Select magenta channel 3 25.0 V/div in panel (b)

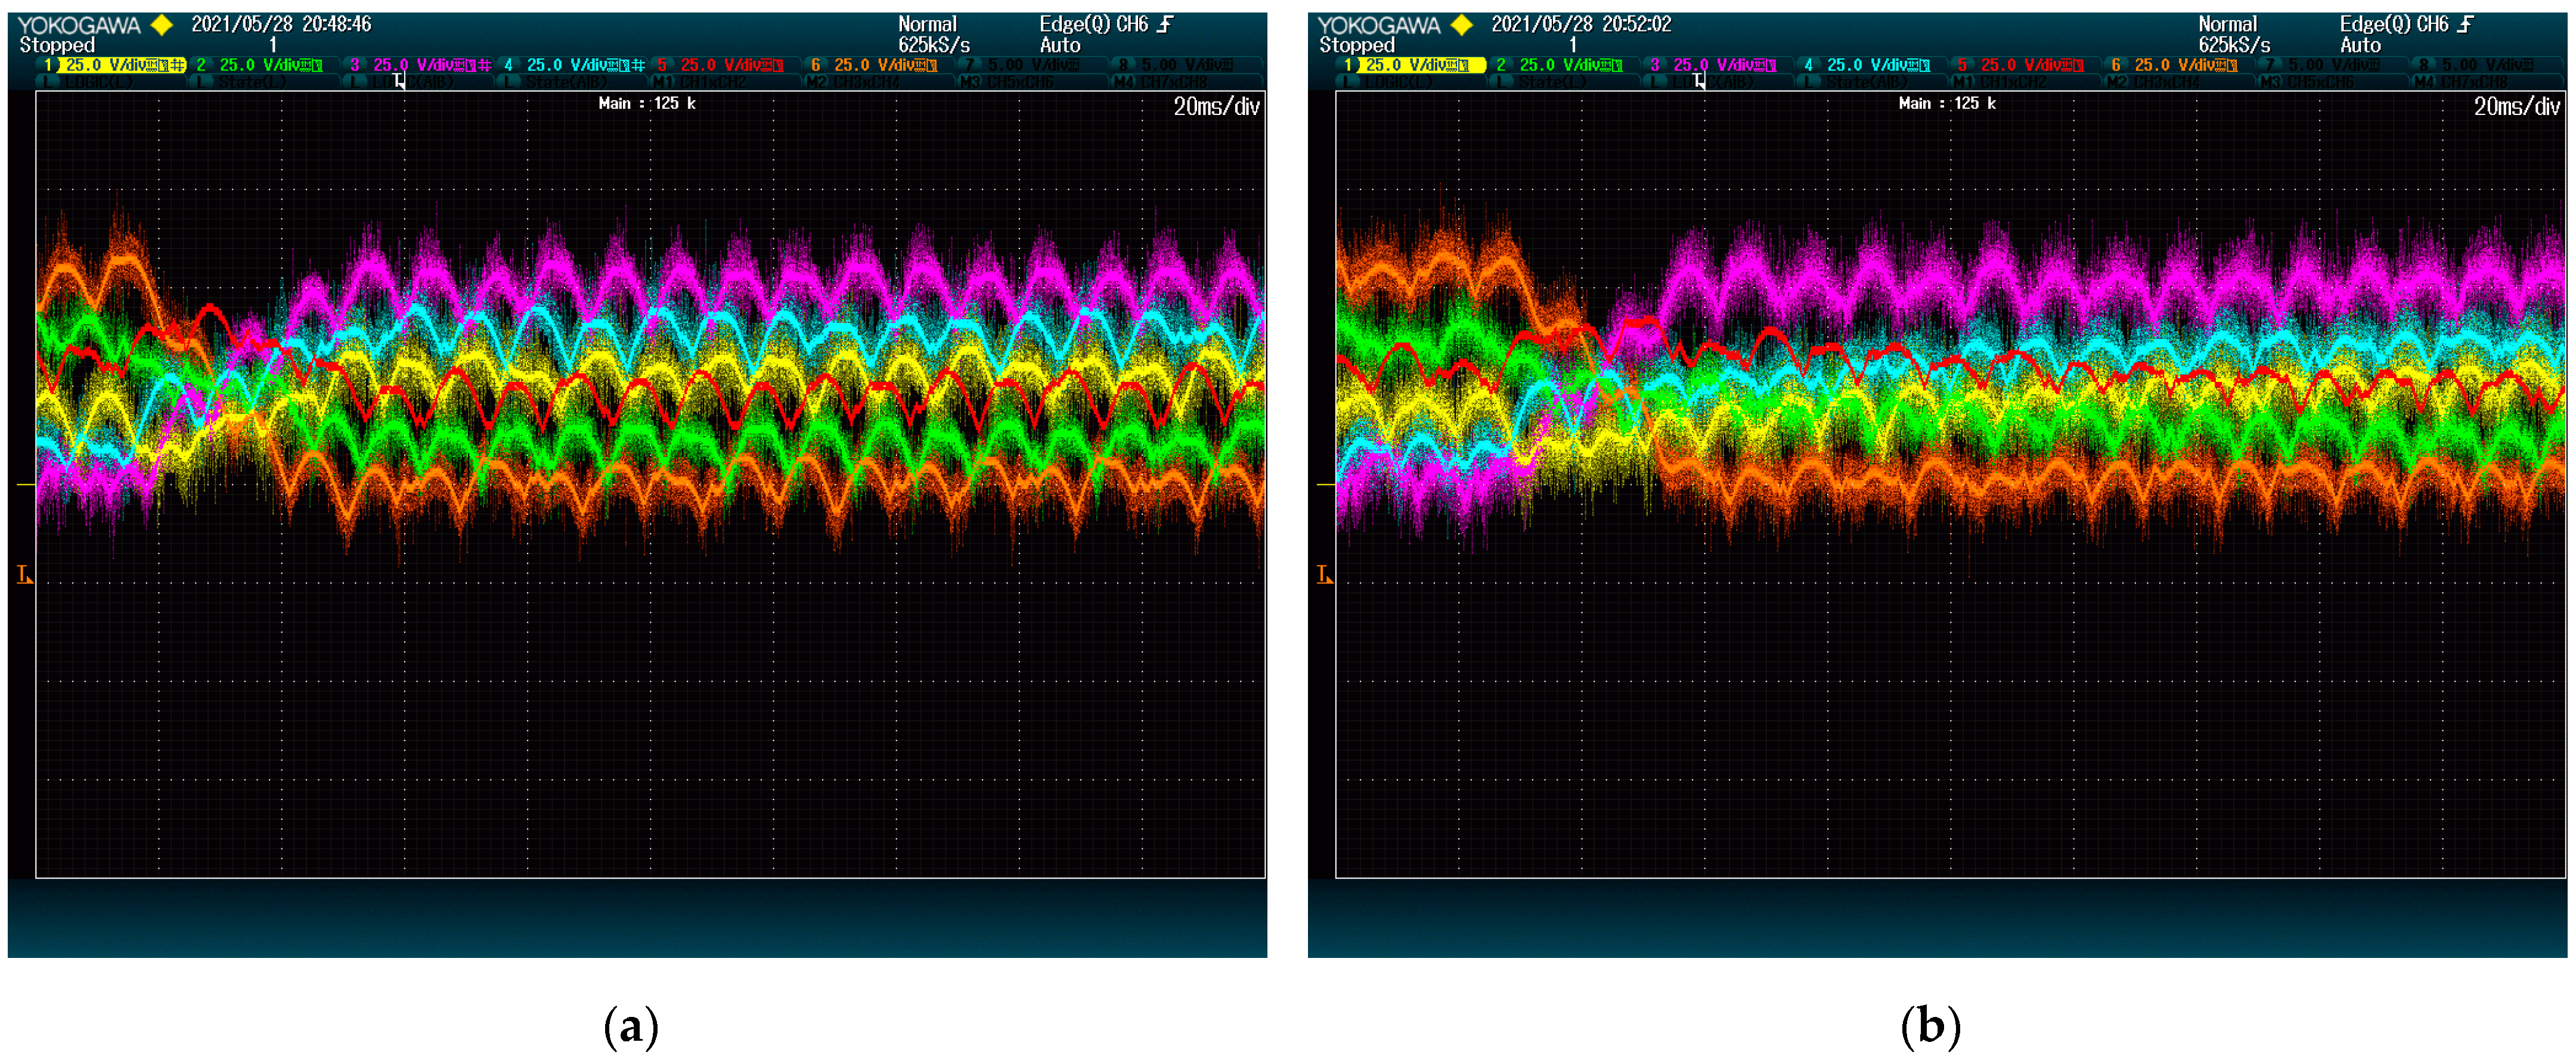coord(1716,65)
